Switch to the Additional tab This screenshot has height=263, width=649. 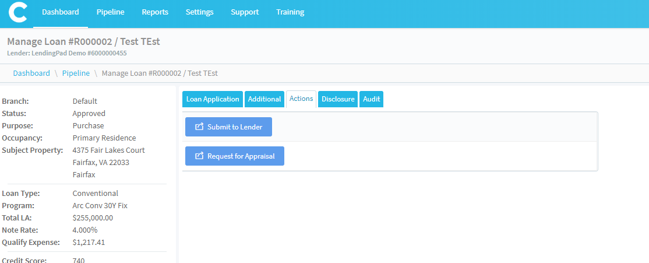point(264,99)
